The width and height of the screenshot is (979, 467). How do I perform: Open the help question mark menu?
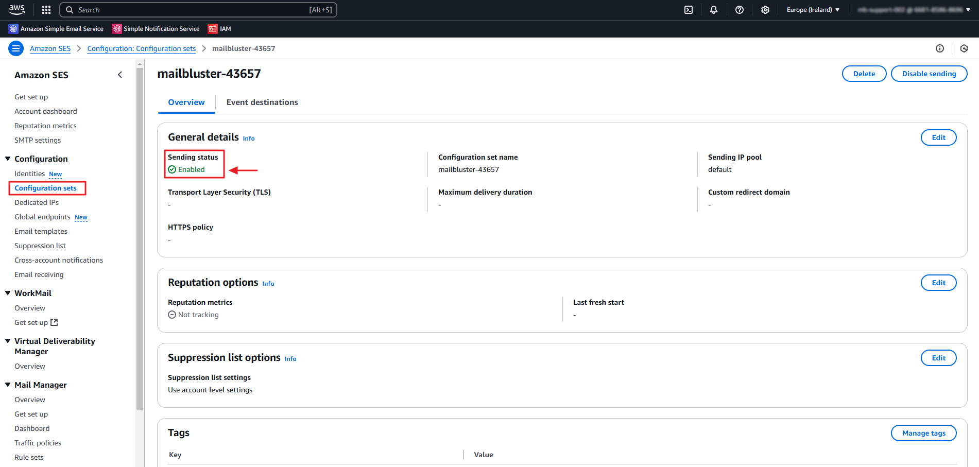point(740,10)
